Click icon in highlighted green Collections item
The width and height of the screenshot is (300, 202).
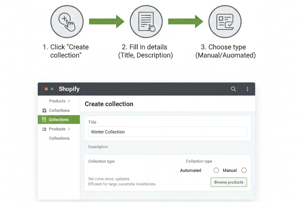click(44, 119)
